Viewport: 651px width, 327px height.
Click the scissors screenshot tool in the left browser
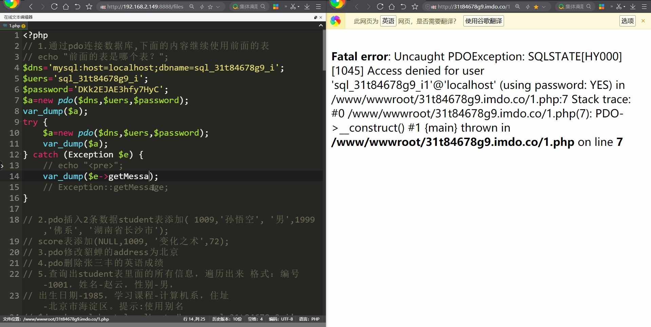tap(293, 6)
